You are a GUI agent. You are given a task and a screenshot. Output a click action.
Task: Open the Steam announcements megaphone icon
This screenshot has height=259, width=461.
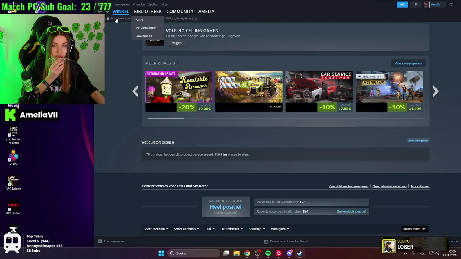402,4
